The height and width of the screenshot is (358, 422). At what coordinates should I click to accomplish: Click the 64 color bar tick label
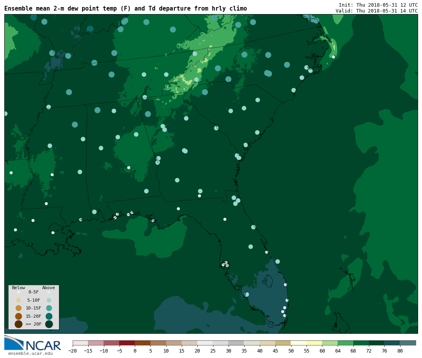tap(338, 351)
